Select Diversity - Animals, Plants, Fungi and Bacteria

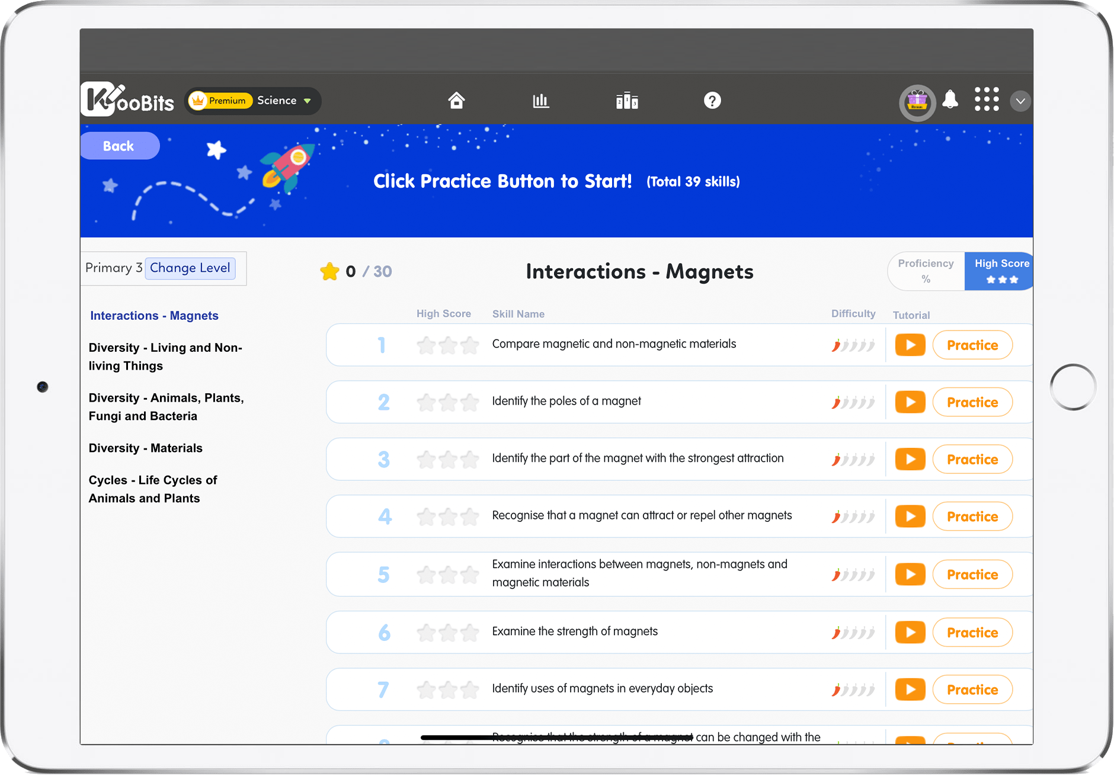coord(166,407)
